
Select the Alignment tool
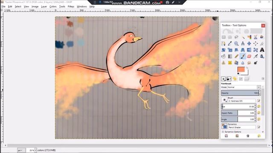coord(256,43)
